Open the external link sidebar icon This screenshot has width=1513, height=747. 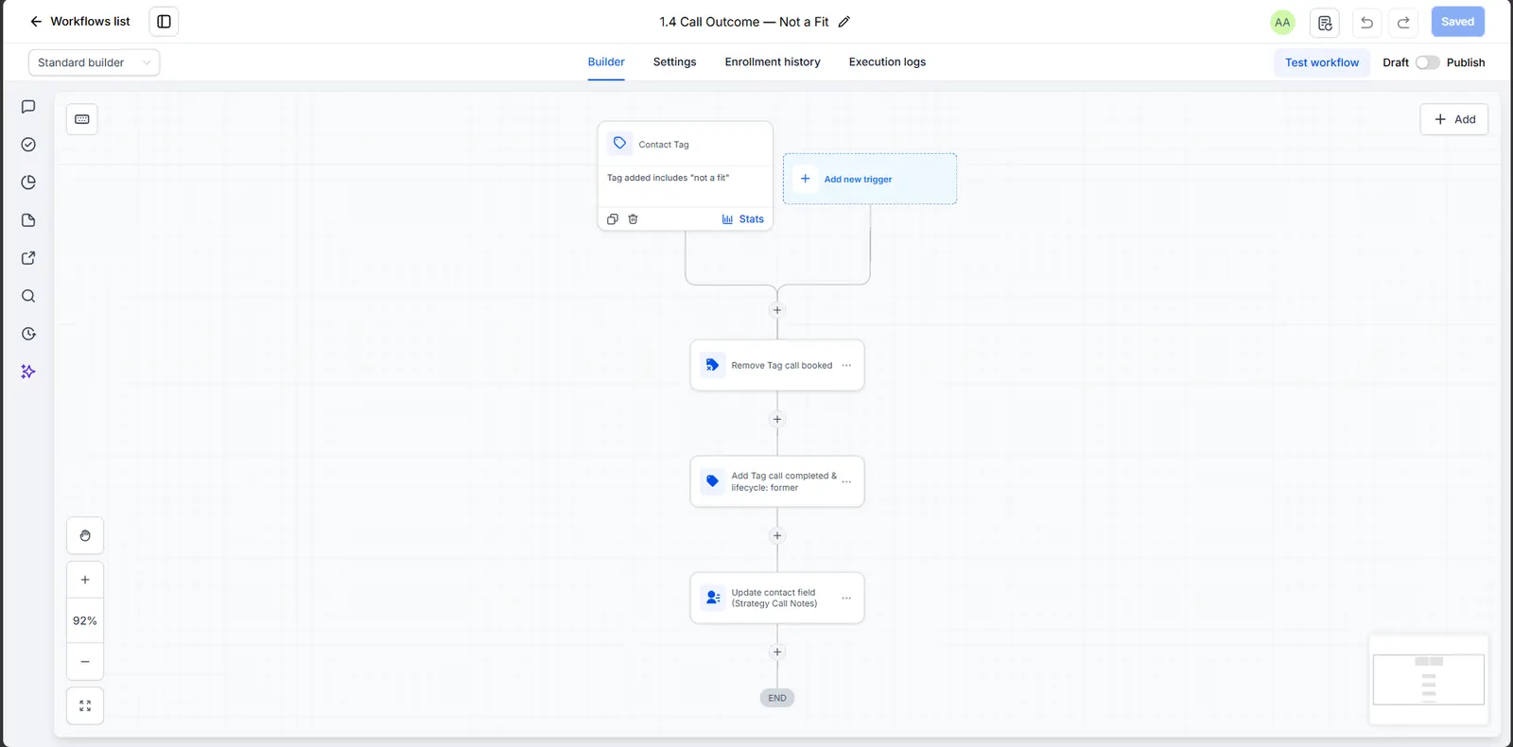coord(28,258)
